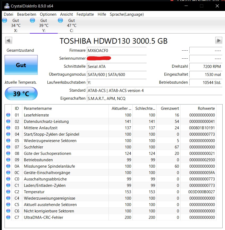Click status dot for Nicht korrigierbare Sektoren
The height and width of the screenshot is (230, 225).
[8, 211]
